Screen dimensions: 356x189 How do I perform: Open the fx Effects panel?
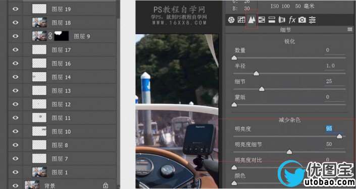click(292, 20)
